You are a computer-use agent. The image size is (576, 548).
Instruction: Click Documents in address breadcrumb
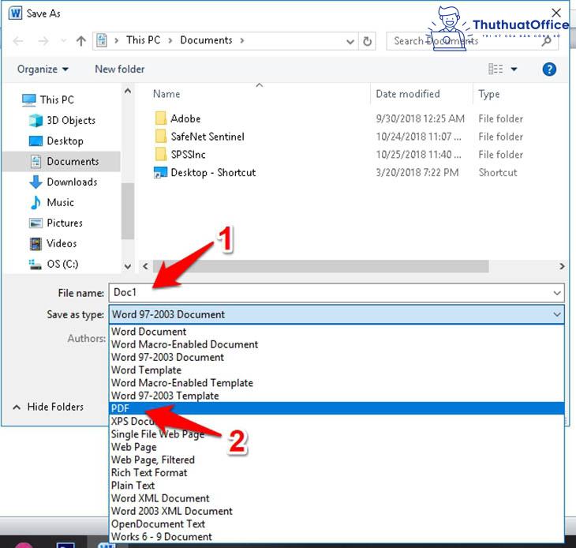click(206, 40)
